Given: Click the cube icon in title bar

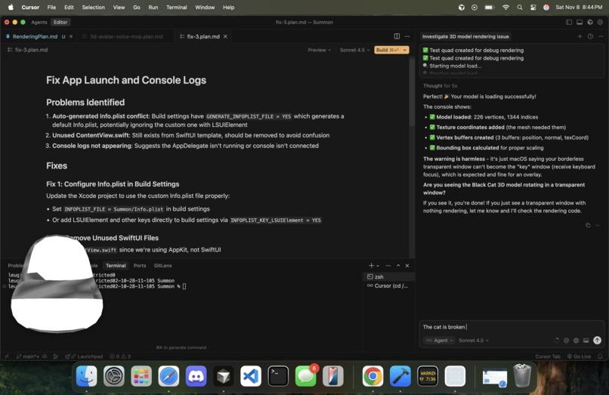Looking at the screenshot, I should 590,22.
